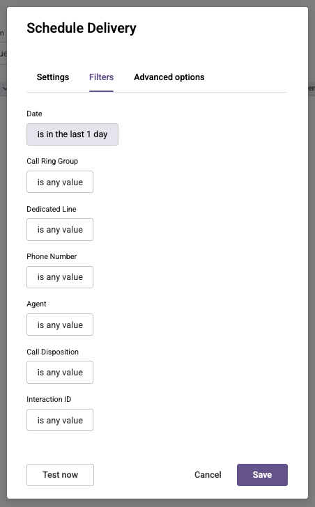Select the Filters tab

(101, 77)
